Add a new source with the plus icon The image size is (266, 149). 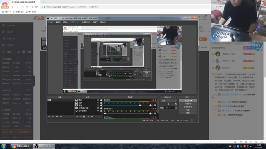click(x=77, y=117)
